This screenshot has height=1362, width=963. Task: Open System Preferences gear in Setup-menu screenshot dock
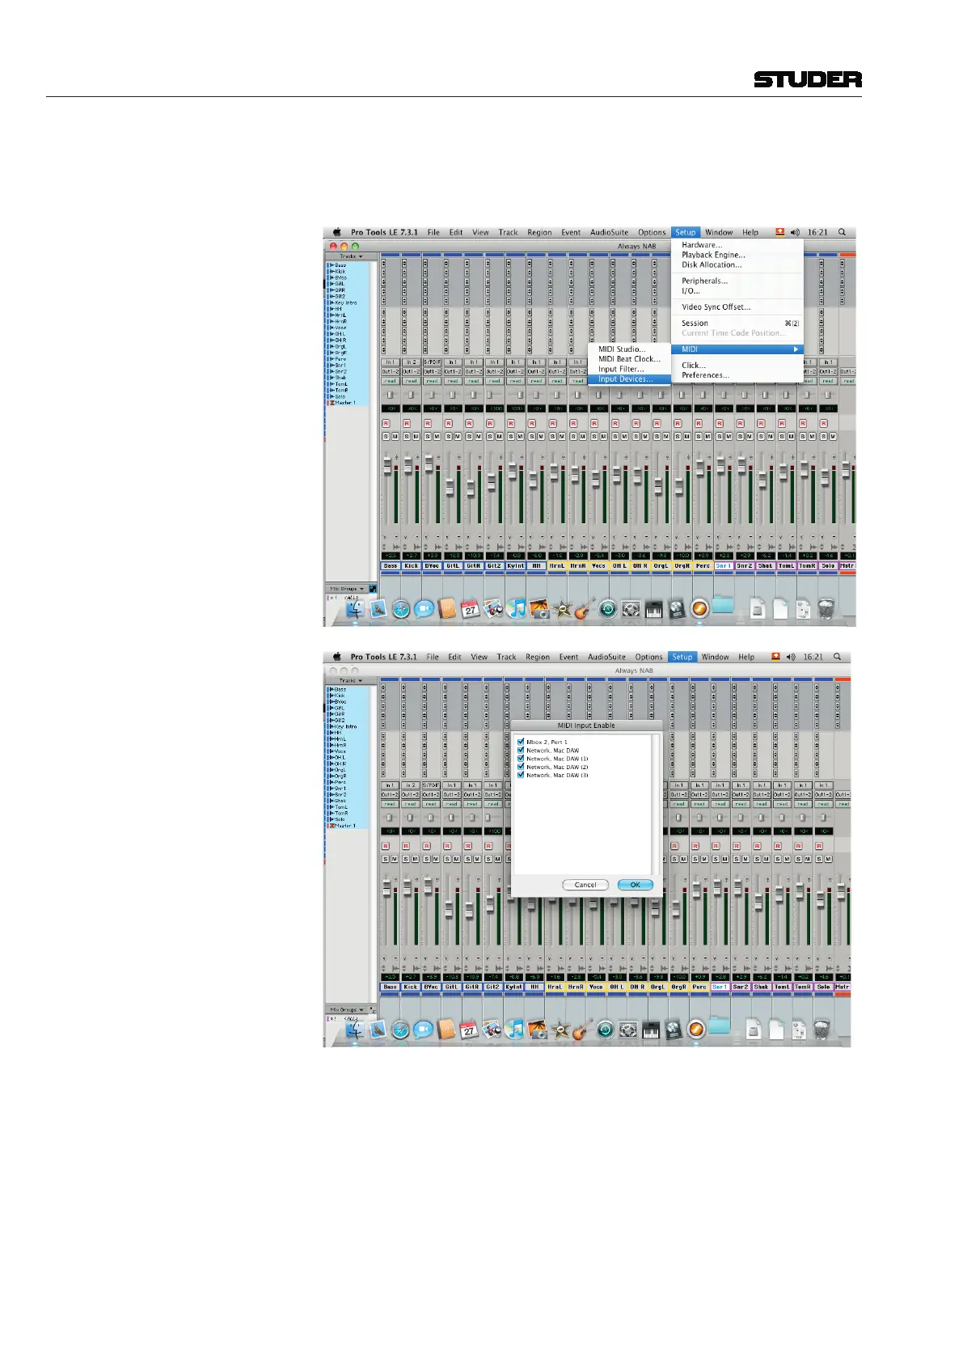coord(631,609)
